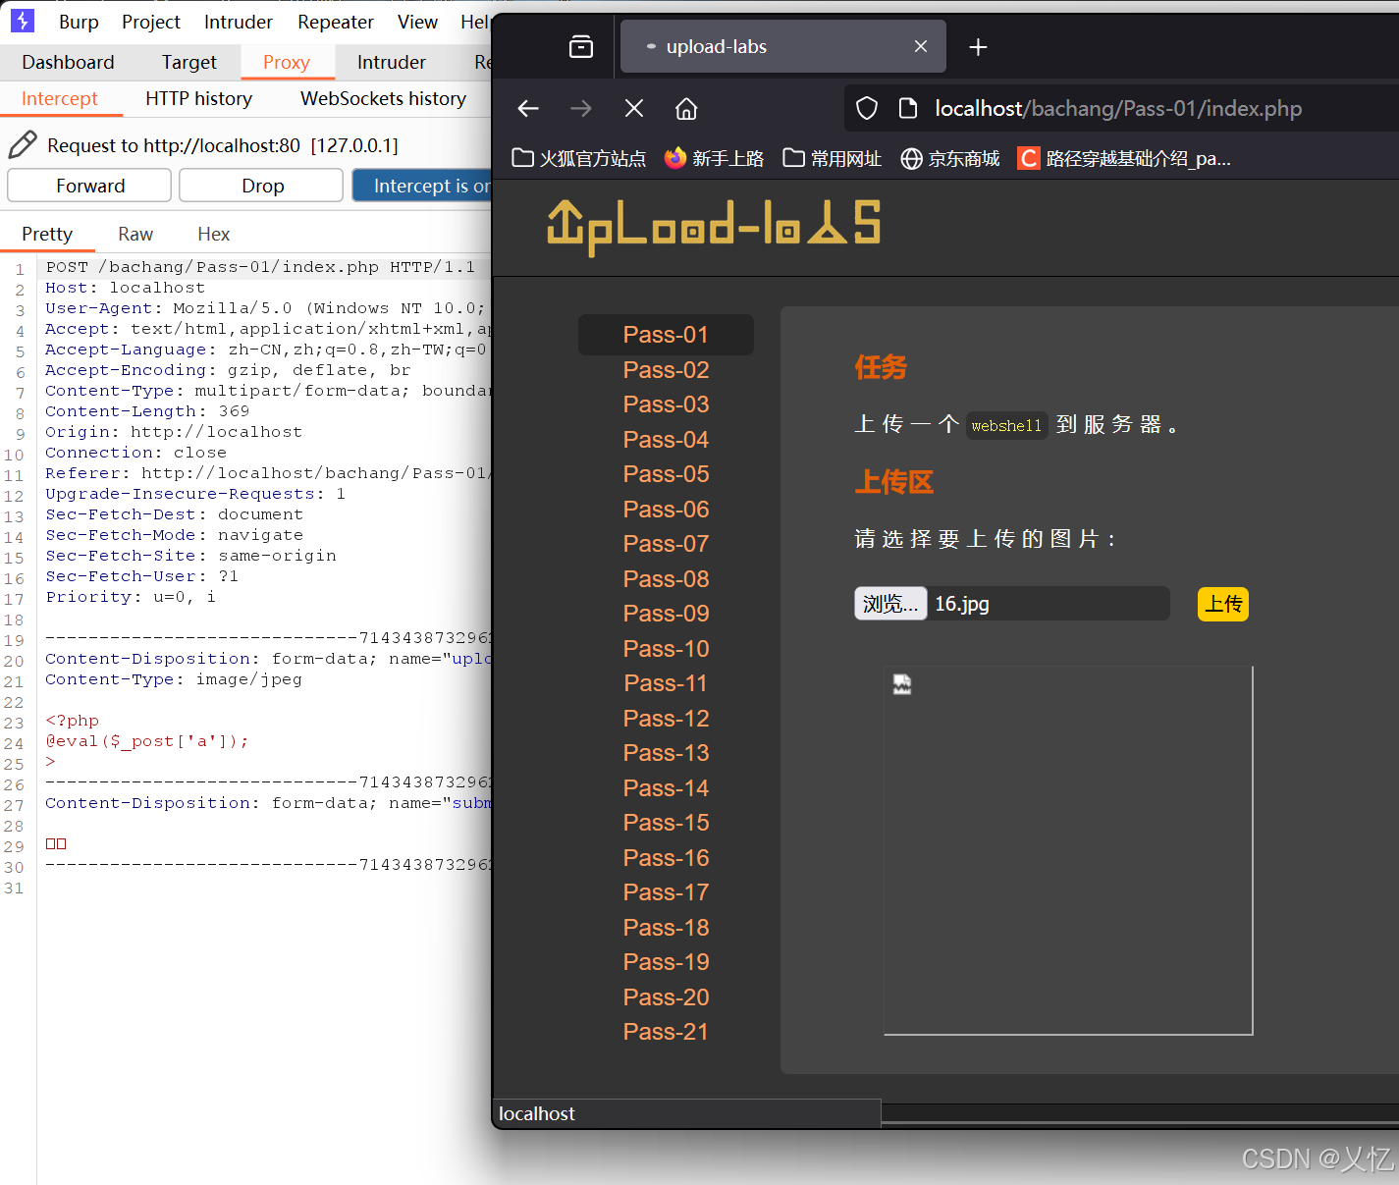Switch to Intruder tool tab
1399x1185 pixels.
[392, 62]
